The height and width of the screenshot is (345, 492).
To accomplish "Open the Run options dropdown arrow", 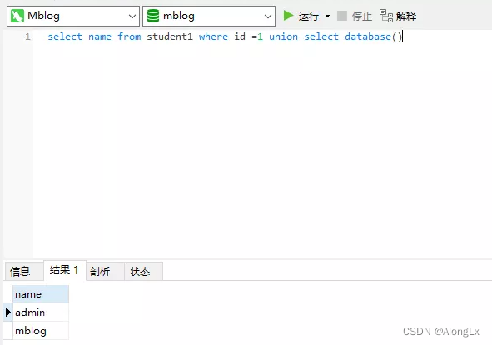I will click(327, 16).
